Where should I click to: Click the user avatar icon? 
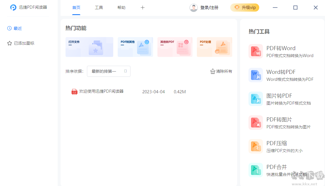(x=193, y=8)
